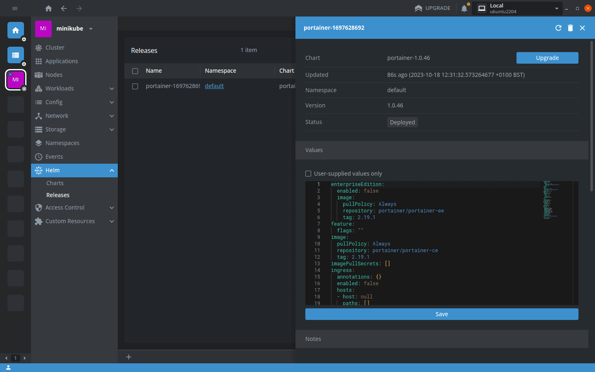This screenshot has width=595, height=372.
Task: Click the Helm logo icon
Action: pos(38,170)
